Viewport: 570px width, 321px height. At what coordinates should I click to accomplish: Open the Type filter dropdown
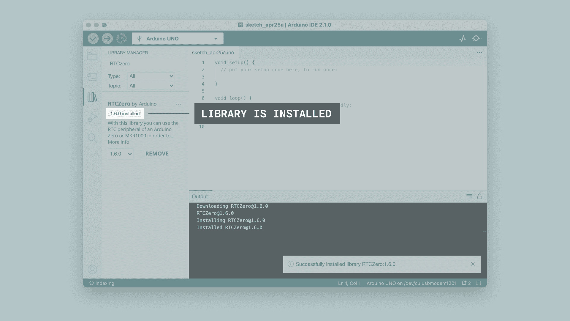click(x=151, y=76)
